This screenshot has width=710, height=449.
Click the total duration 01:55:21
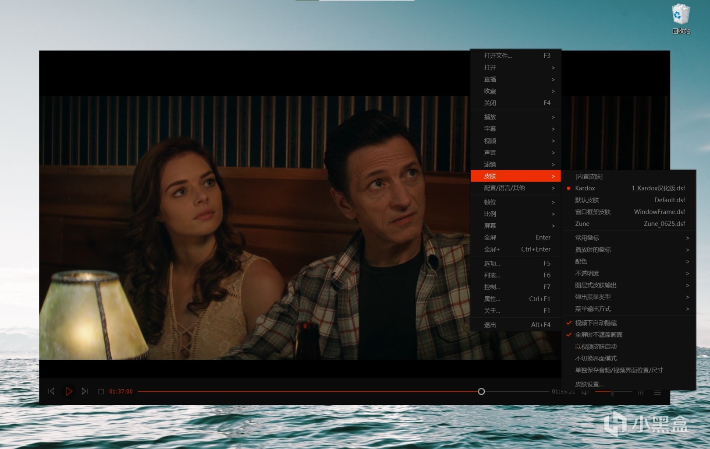pos(563,392)
